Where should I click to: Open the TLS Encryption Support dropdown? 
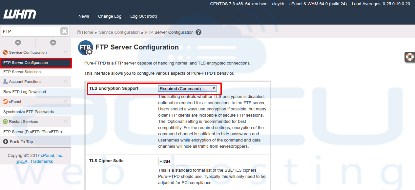pos(187,88)
